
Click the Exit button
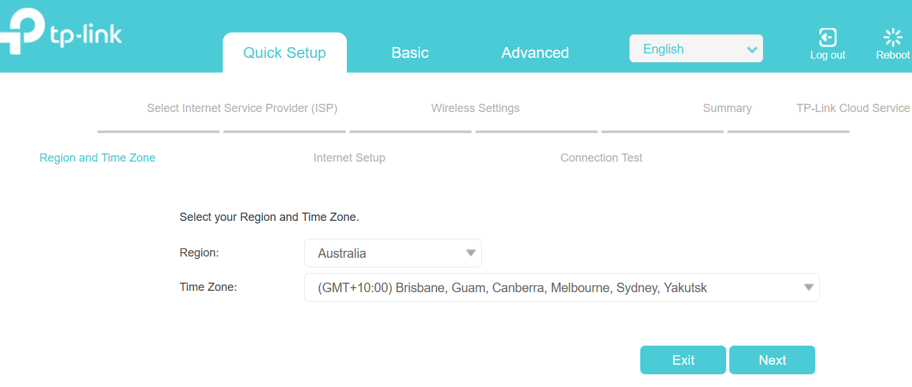[x=683, y=360]
